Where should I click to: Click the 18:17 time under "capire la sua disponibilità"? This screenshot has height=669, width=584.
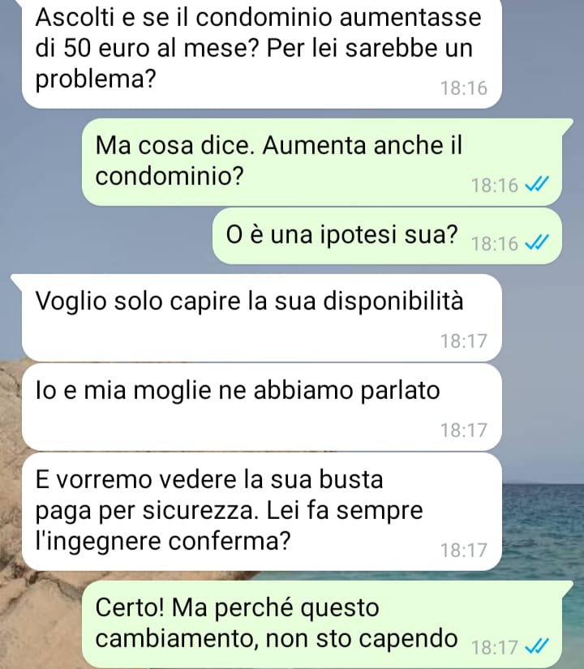pos(464,341)
